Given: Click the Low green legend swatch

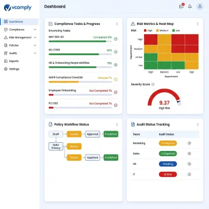Looking at the screenshot, I should click(x=174, y=31).
